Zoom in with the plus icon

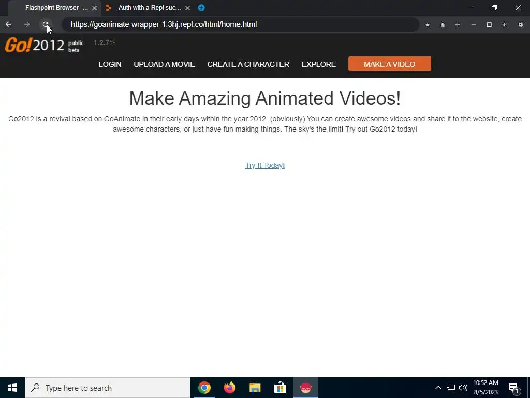(458, 25)
